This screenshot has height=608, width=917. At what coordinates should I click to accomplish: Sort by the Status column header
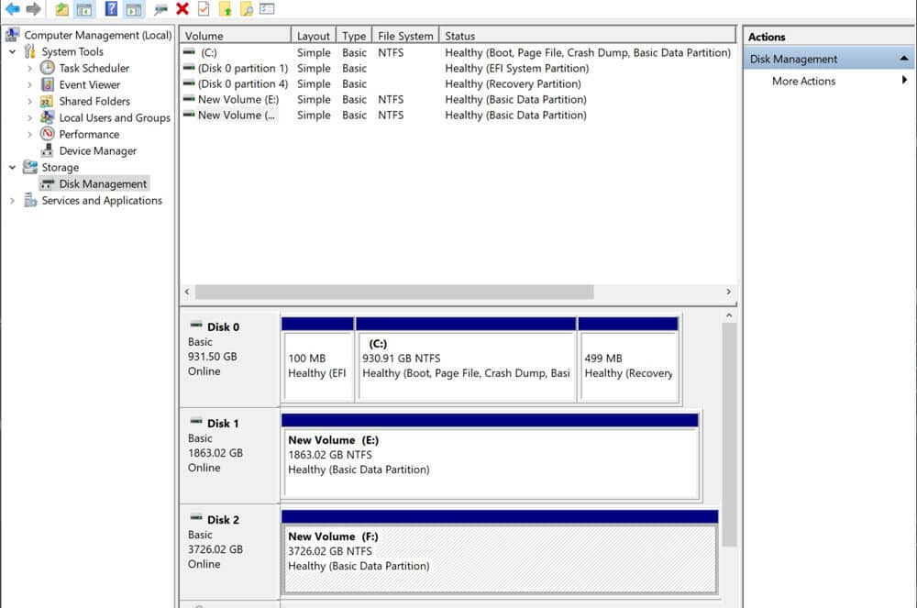(587, 35)
